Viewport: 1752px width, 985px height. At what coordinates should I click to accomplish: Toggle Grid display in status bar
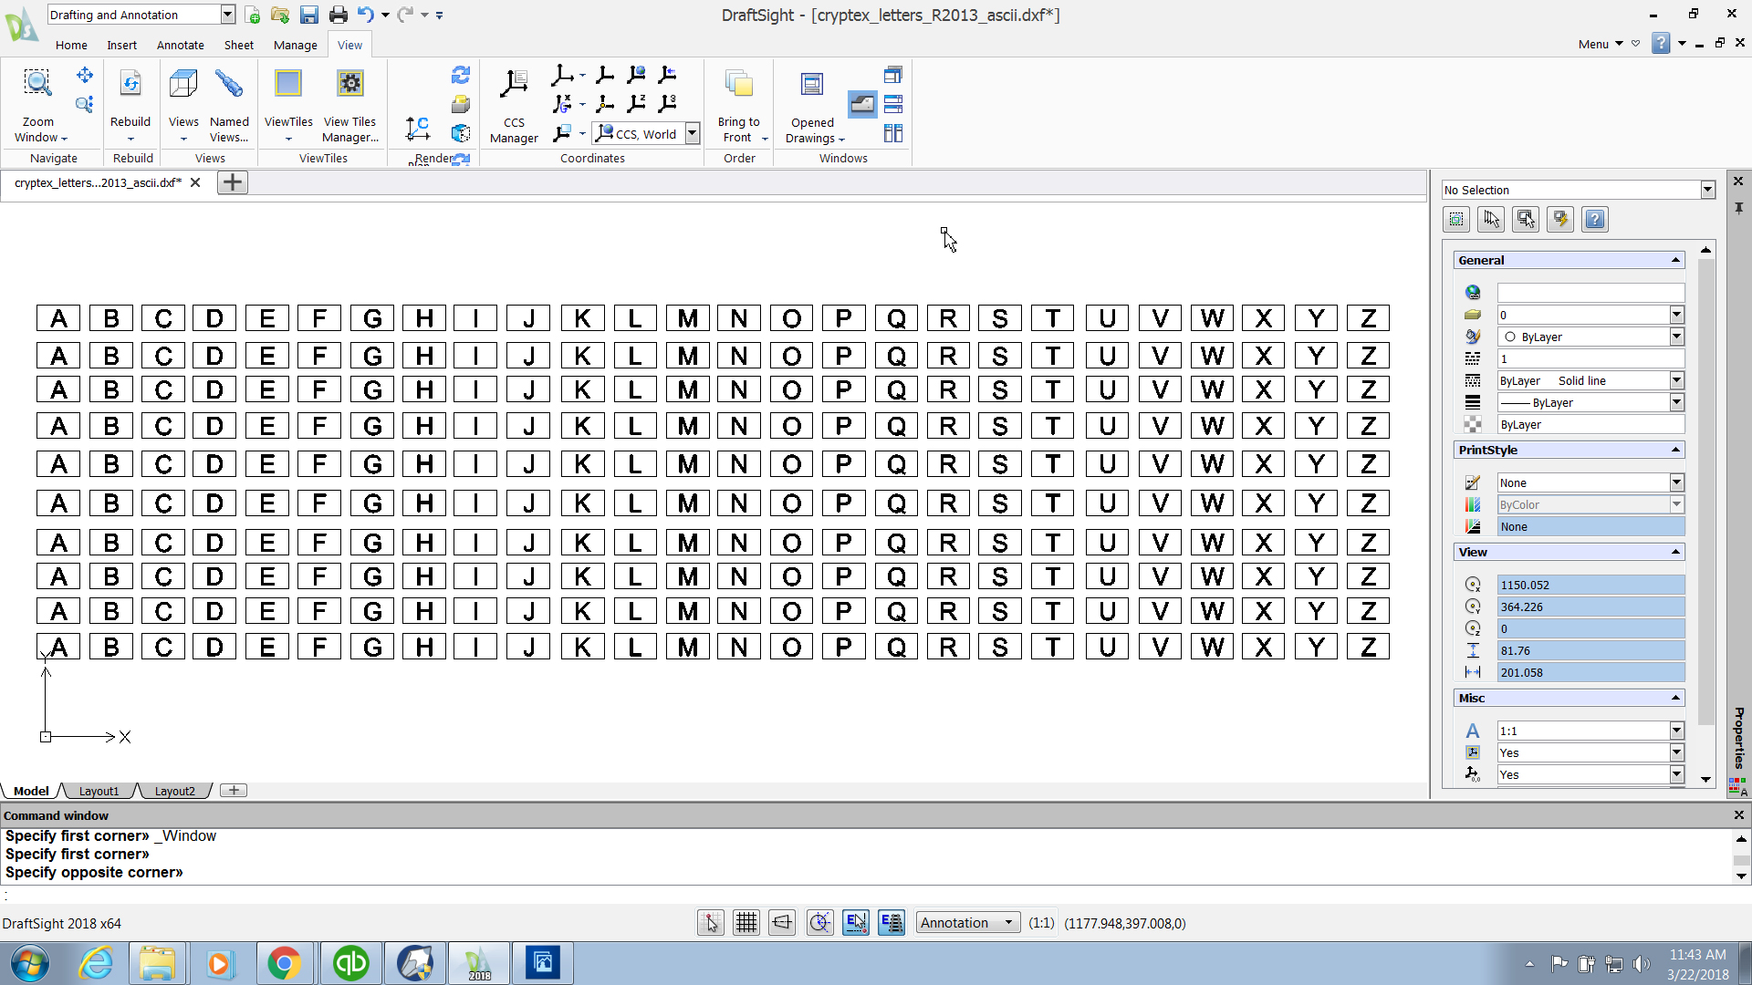click(746, 923)
